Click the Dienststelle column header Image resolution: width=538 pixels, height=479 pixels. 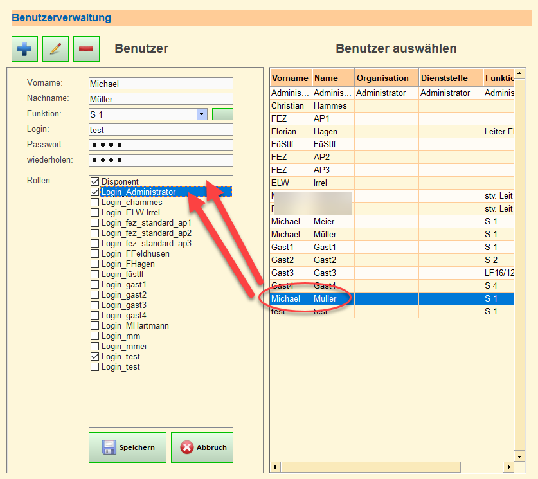tap(450, 78)
